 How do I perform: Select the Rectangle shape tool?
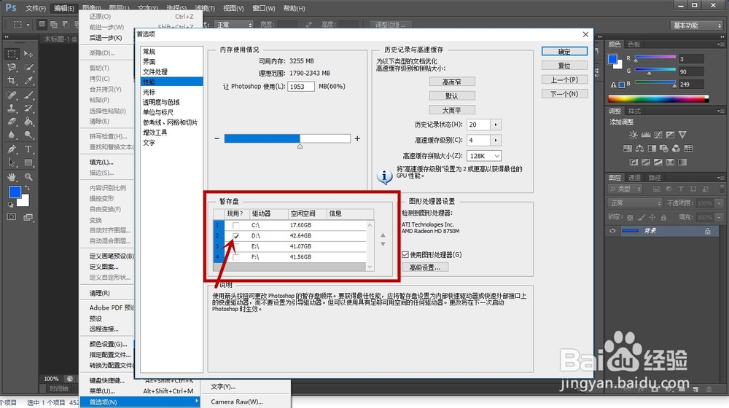pyautogui.click(x=28, y=162)
